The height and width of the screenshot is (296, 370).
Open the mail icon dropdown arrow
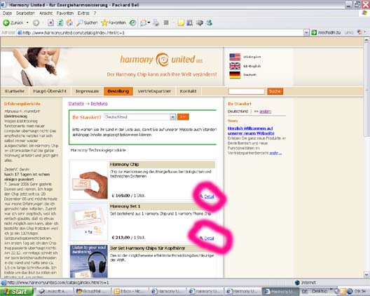pos(149,22)
